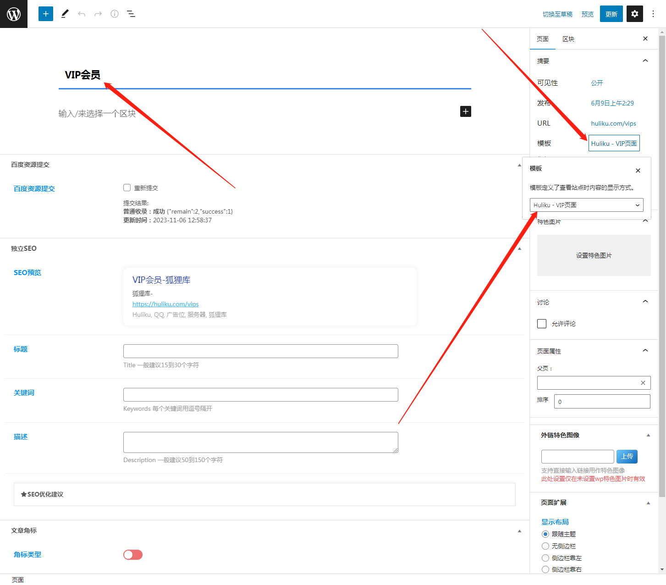The width and height of the screenshot is (666, 585).
Task: Collapse the 独立SEO meta box
Action: 519,248
